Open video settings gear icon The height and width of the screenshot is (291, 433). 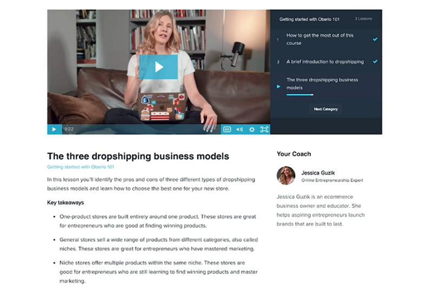click(x=252, y=129)
